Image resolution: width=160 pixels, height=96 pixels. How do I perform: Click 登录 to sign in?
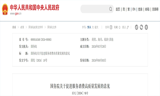pos(140,9)
